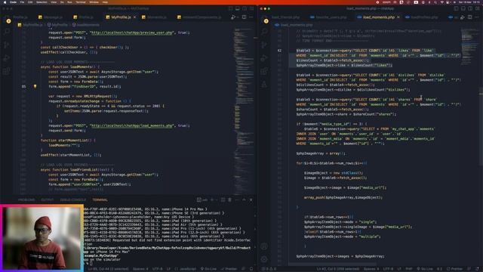
Task: Open the Terminal menu in macOS menu bar
Action: coord(81,2)
